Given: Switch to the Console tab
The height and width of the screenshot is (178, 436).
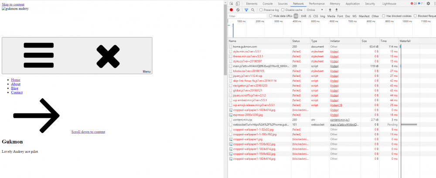Looking at the screenshot, I should coord(268,3).
